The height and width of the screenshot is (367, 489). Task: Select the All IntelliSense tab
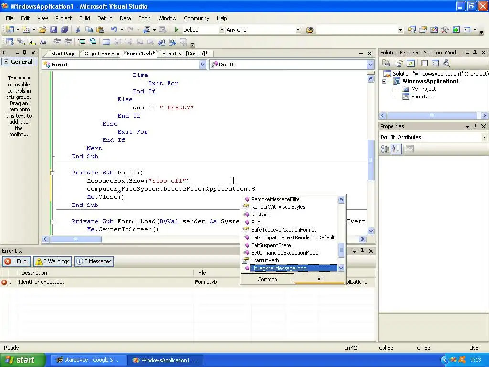point(319,279)
